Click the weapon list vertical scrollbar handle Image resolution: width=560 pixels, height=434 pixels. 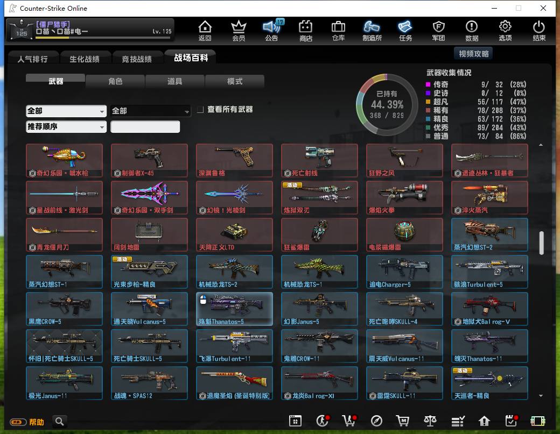click(x=542, y=243)
